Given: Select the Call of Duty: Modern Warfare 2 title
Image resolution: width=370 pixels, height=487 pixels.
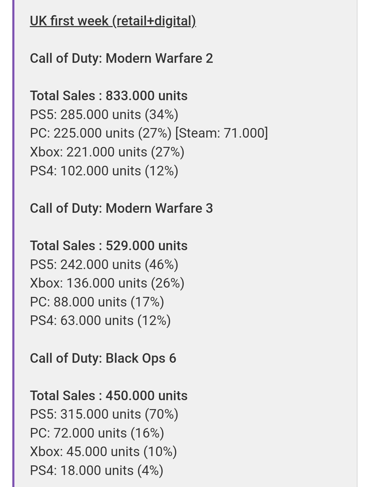Looking at the screenshot, I should point(121,58).
